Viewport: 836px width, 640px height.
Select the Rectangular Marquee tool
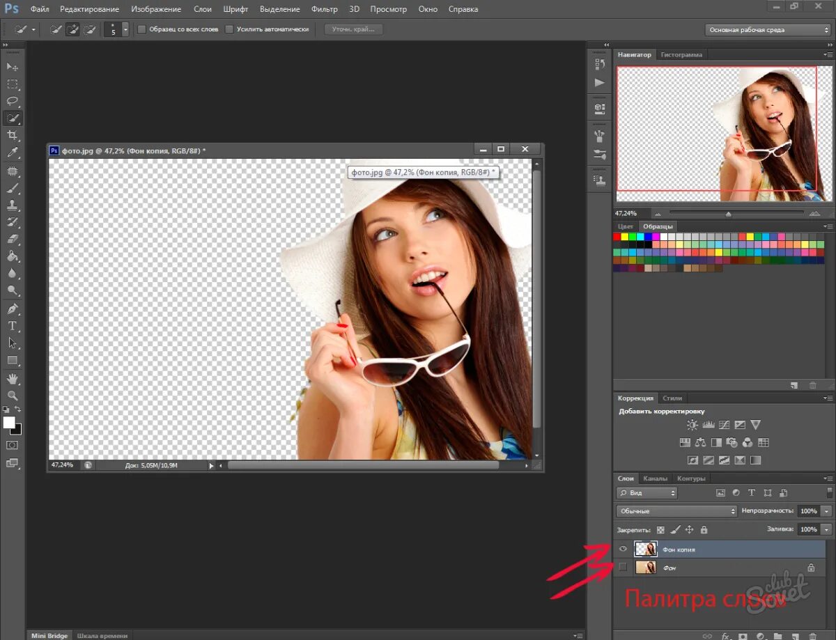[x=13, y=84]
